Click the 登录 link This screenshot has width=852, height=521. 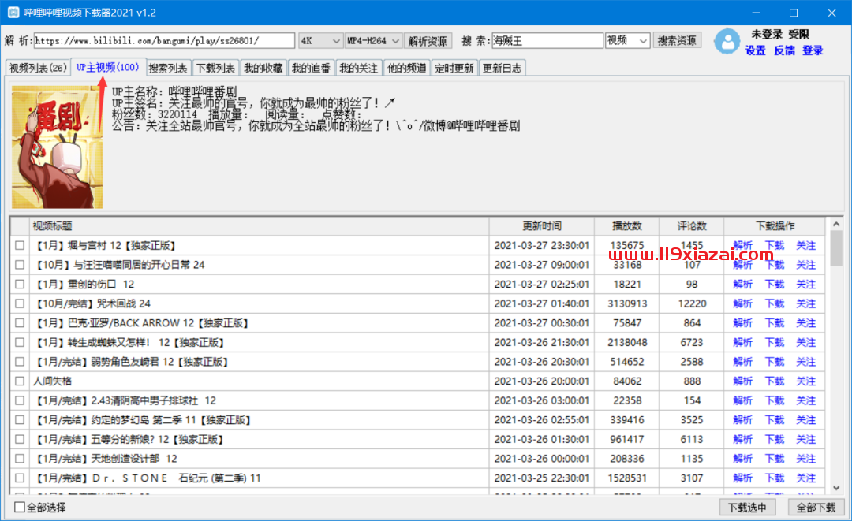(x=813, y=50)
